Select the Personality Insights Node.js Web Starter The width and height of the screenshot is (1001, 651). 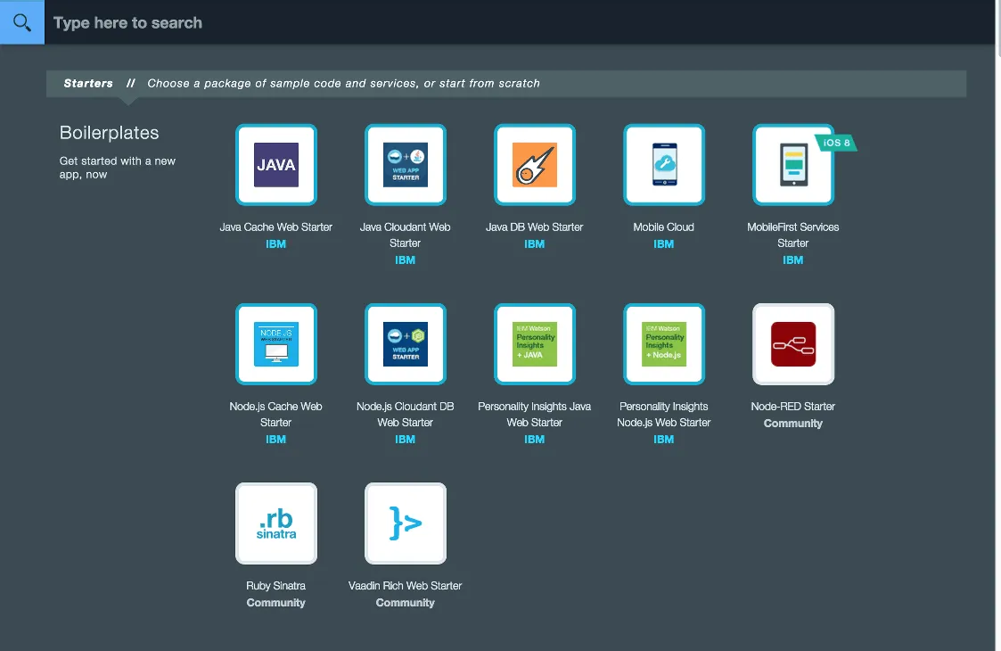coord(663,344)
